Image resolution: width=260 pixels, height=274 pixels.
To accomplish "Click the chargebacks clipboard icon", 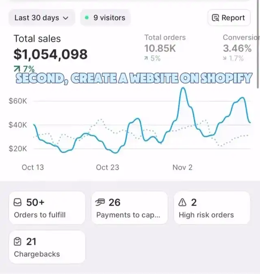I will click(x=18, y=242).
